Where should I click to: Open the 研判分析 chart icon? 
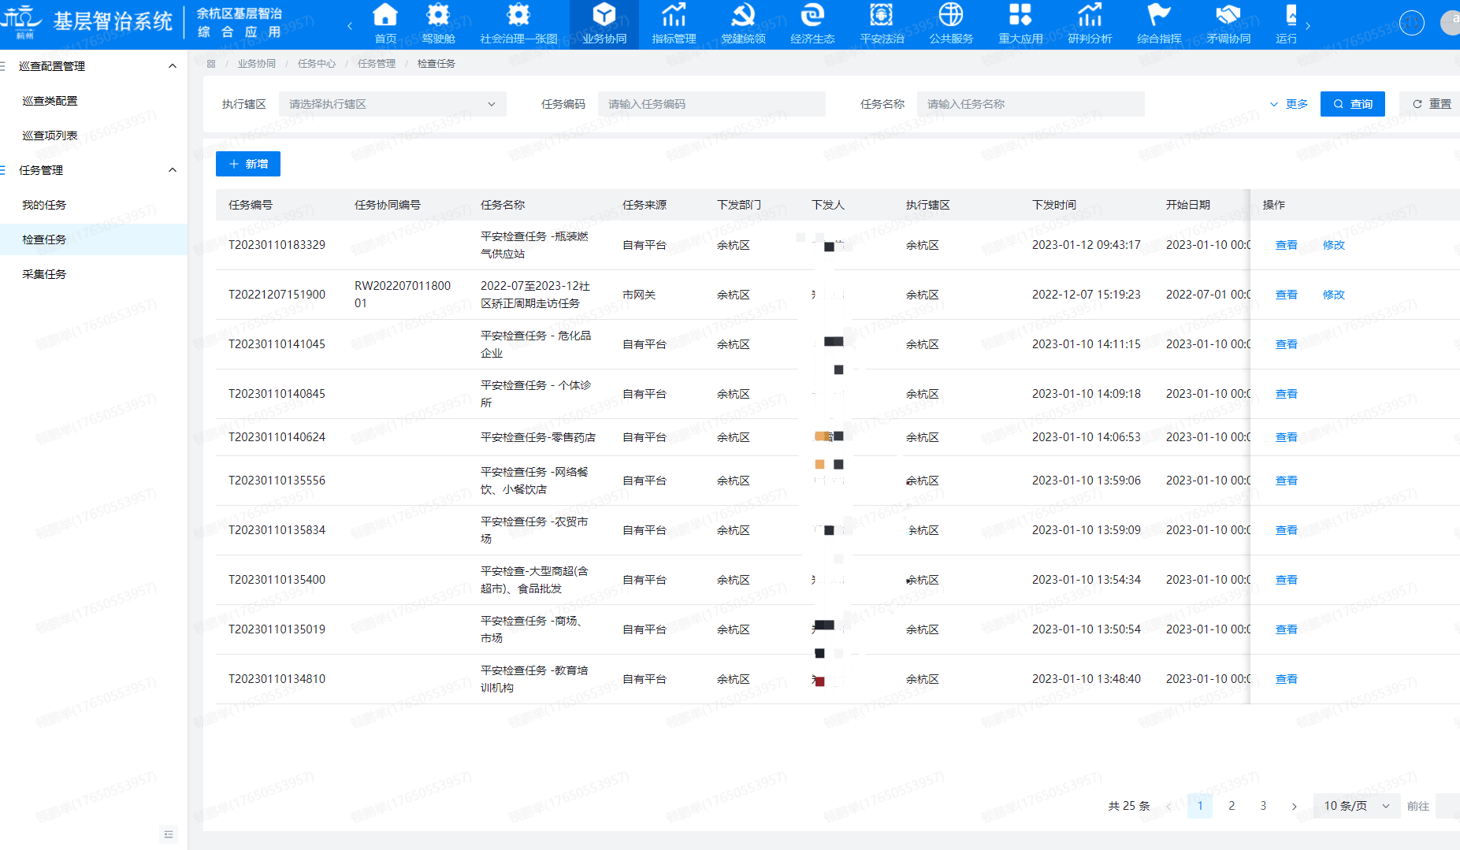1090,15
